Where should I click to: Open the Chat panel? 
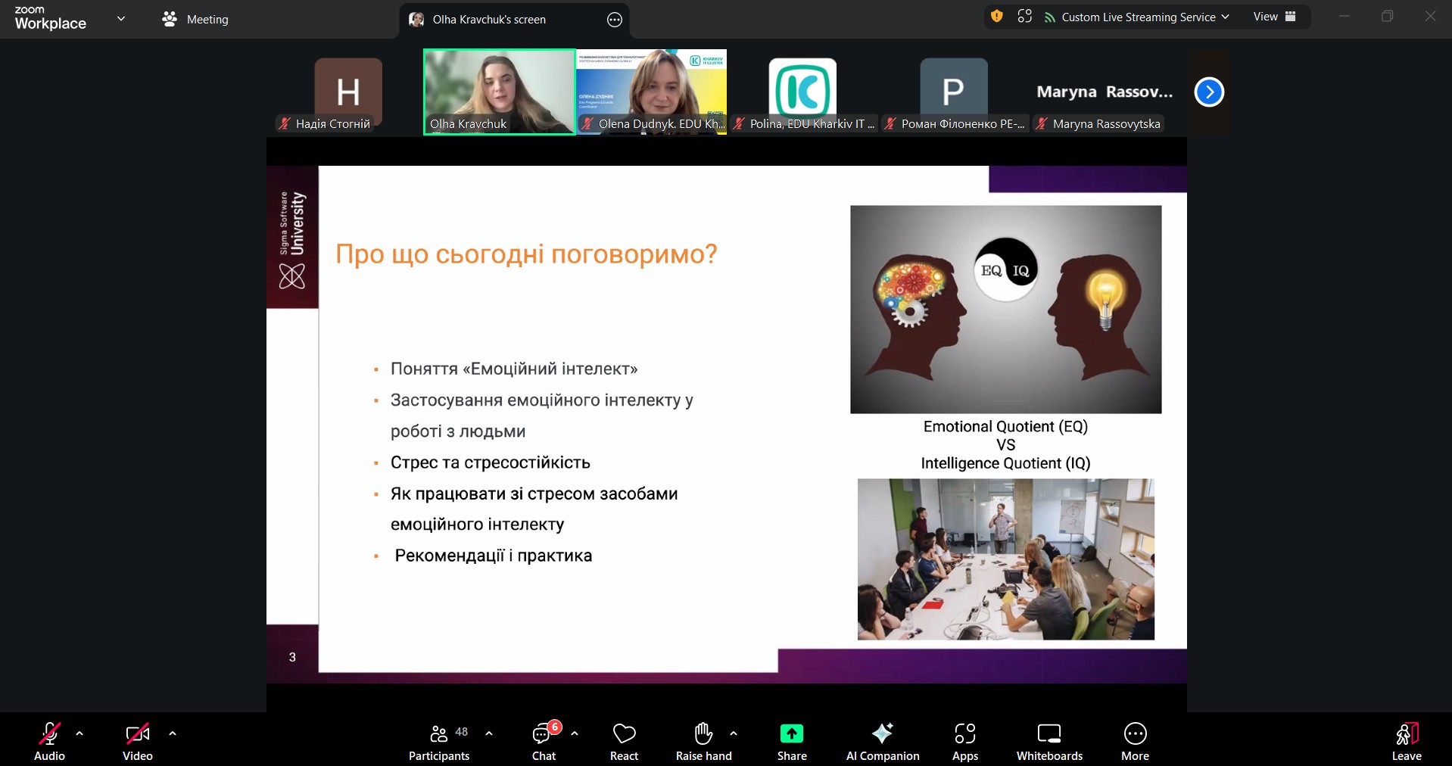coord(544,742)
